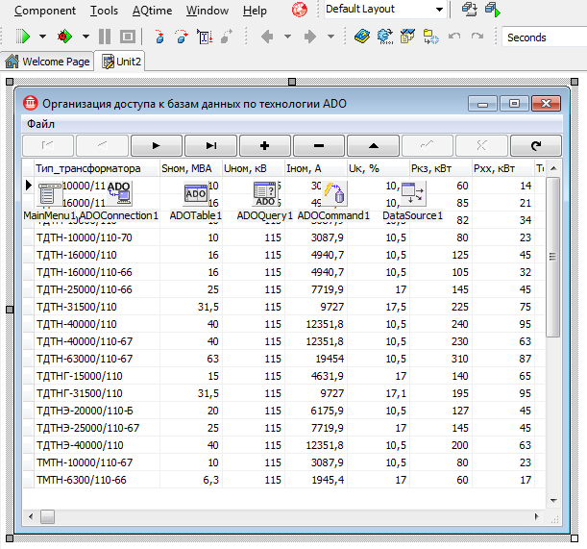Click the navigator insert record plus button
This screenshot has height=549, width=587.
point(264,146)
